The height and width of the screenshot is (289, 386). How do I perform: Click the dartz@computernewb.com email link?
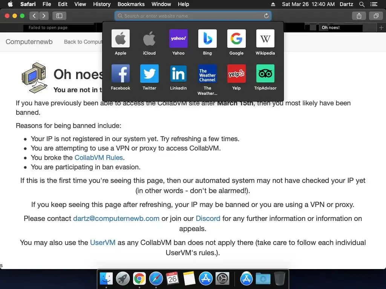tap(116, 219)
